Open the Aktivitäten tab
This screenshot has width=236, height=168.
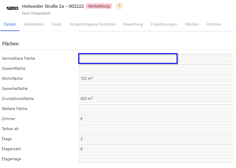pyautogui.click(x=34, y=24)
